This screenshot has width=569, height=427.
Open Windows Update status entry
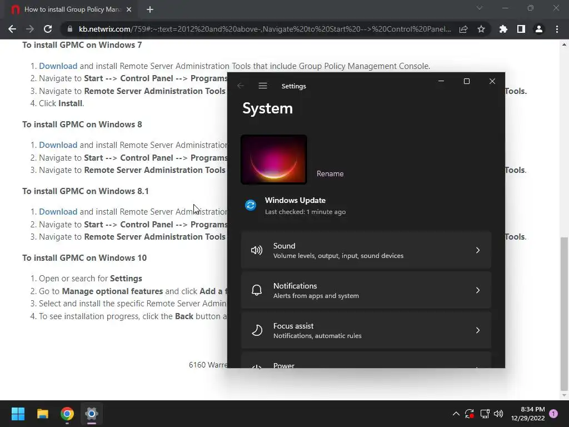pyautogui.click(x=296, y=206)
